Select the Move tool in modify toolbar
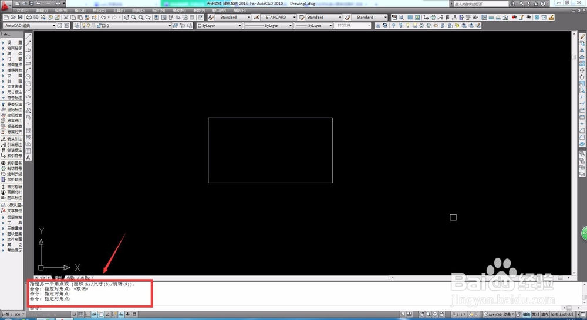The image size is (587, 320). pyautogui.click(x=582, y=70)
